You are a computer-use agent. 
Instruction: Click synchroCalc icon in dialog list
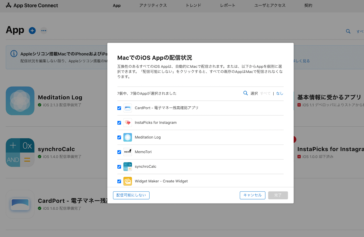click(x=128, y=167)
